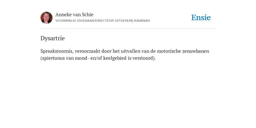Screen dimensions: 256x128
Task: Select the author name Anneke van Schie
Action: [74, 14]
